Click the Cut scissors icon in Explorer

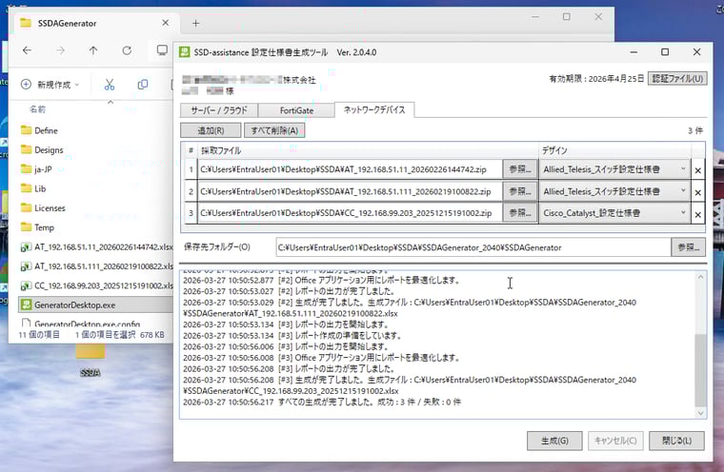tap(110, 85)
